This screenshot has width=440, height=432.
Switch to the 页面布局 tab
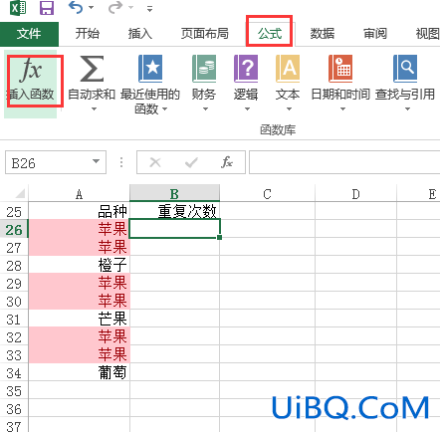[205, 34]
